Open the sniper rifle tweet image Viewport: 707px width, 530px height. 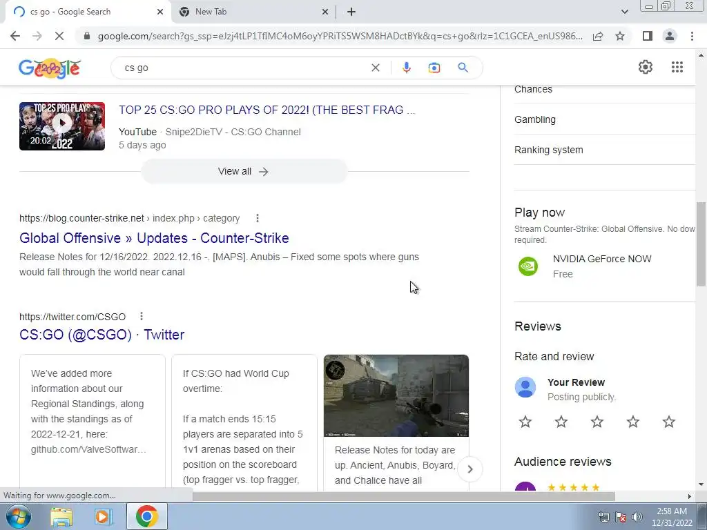396,395
